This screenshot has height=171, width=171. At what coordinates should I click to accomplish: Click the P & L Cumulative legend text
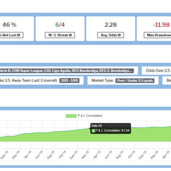pos(90,116)
